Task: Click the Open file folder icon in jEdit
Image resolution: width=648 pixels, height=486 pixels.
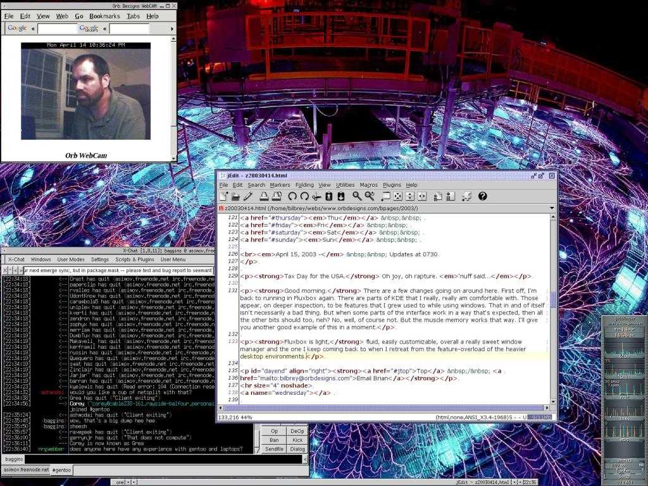Action: tap(235, 197)
